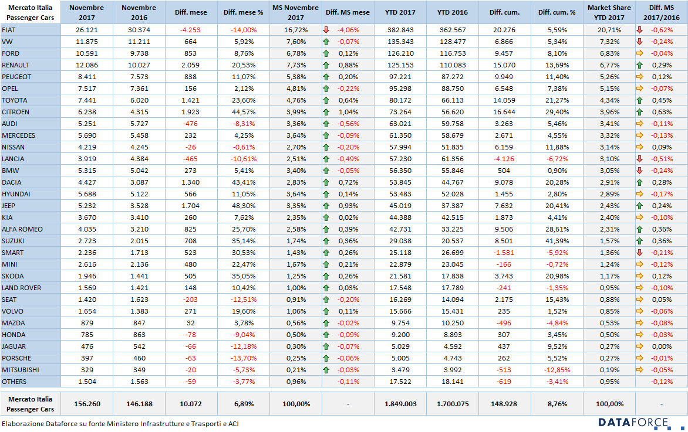Select the total "1.849.003" YTD 2017 value
This screenshot has height=432, width=688.
pyautogui.click(x=400, y=404)
